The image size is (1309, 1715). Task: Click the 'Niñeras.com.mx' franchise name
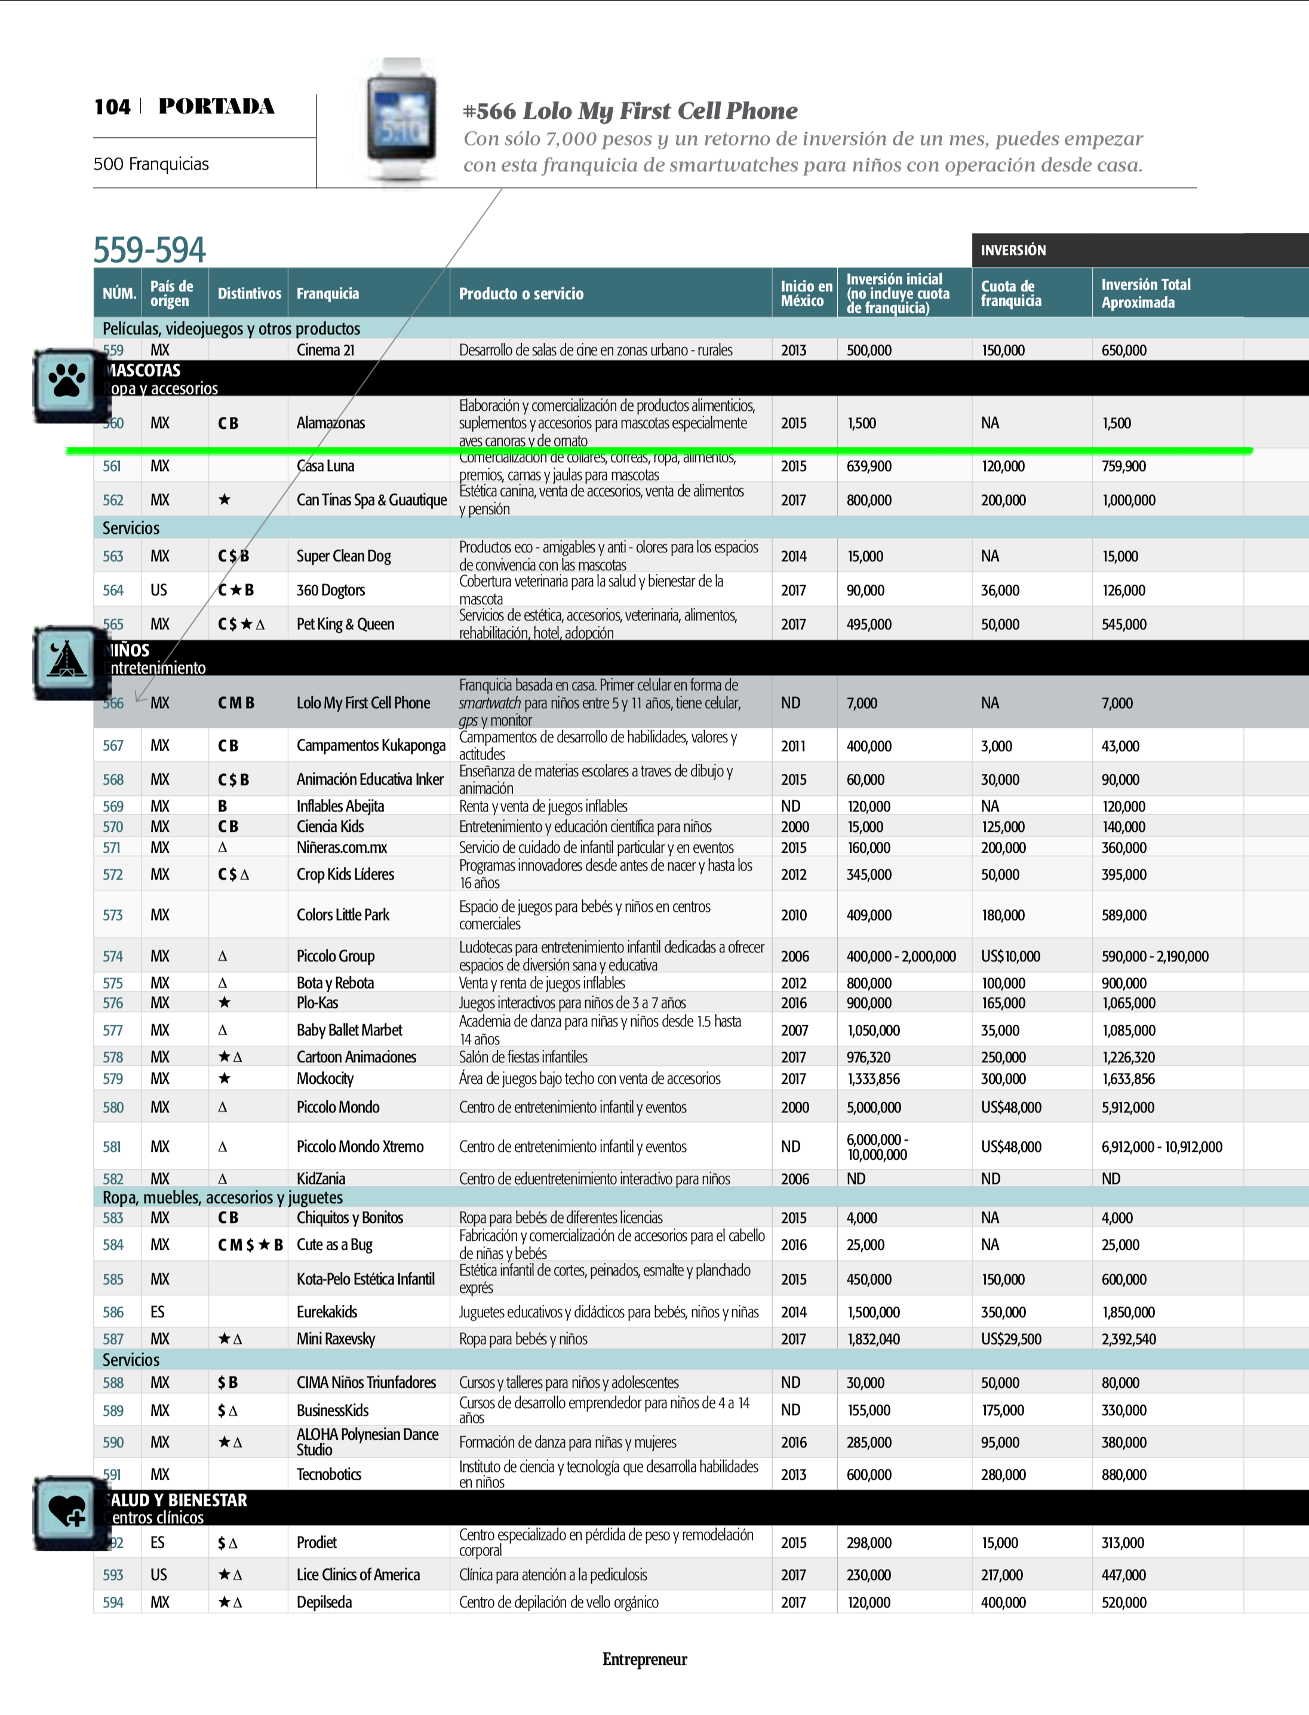(x=341, y=848)
